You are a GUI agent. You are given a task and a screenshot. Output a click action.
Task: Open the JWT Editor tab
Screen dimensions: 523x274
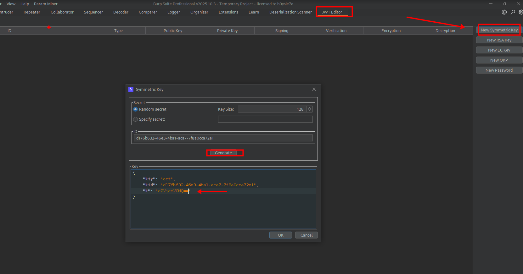332,12
